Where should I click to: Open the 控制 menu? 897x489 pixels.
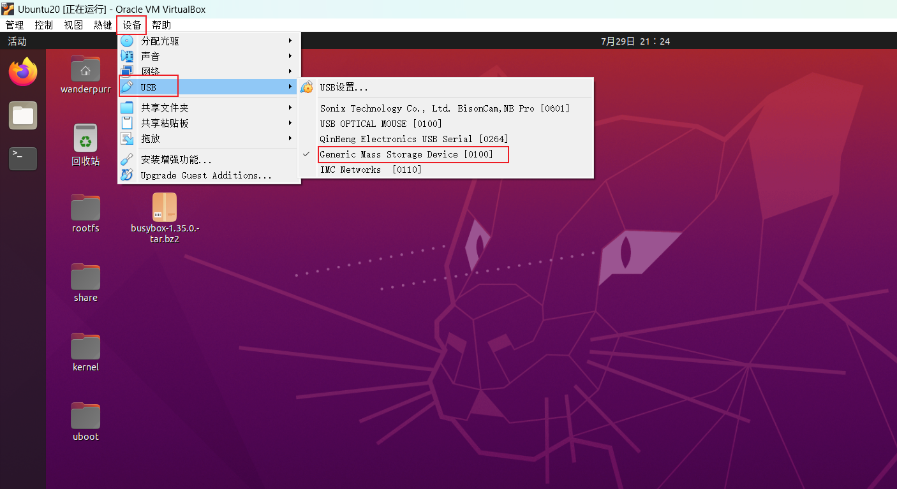[x=44, y=25]
